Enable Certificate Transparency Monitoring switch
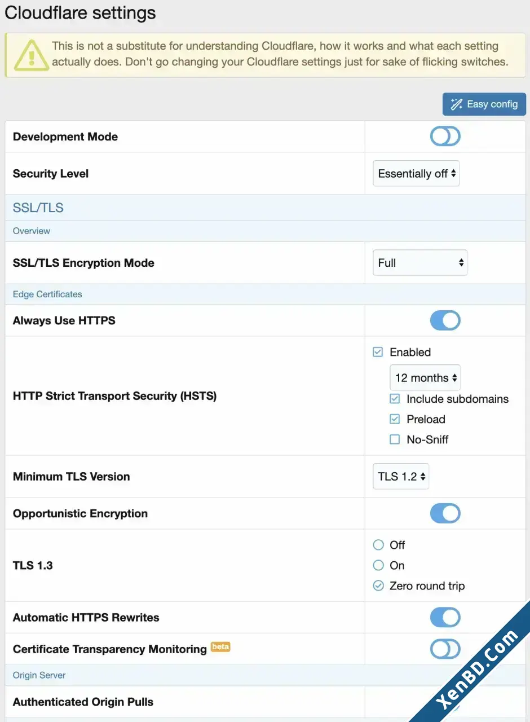The image size is (530, 722). (445, 649)
